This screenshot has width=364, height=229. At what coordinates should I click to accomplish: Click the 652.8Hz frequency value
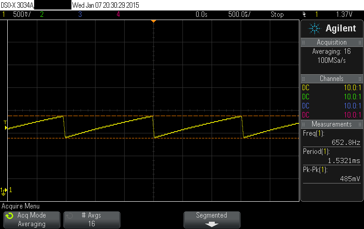pos(346,142)
